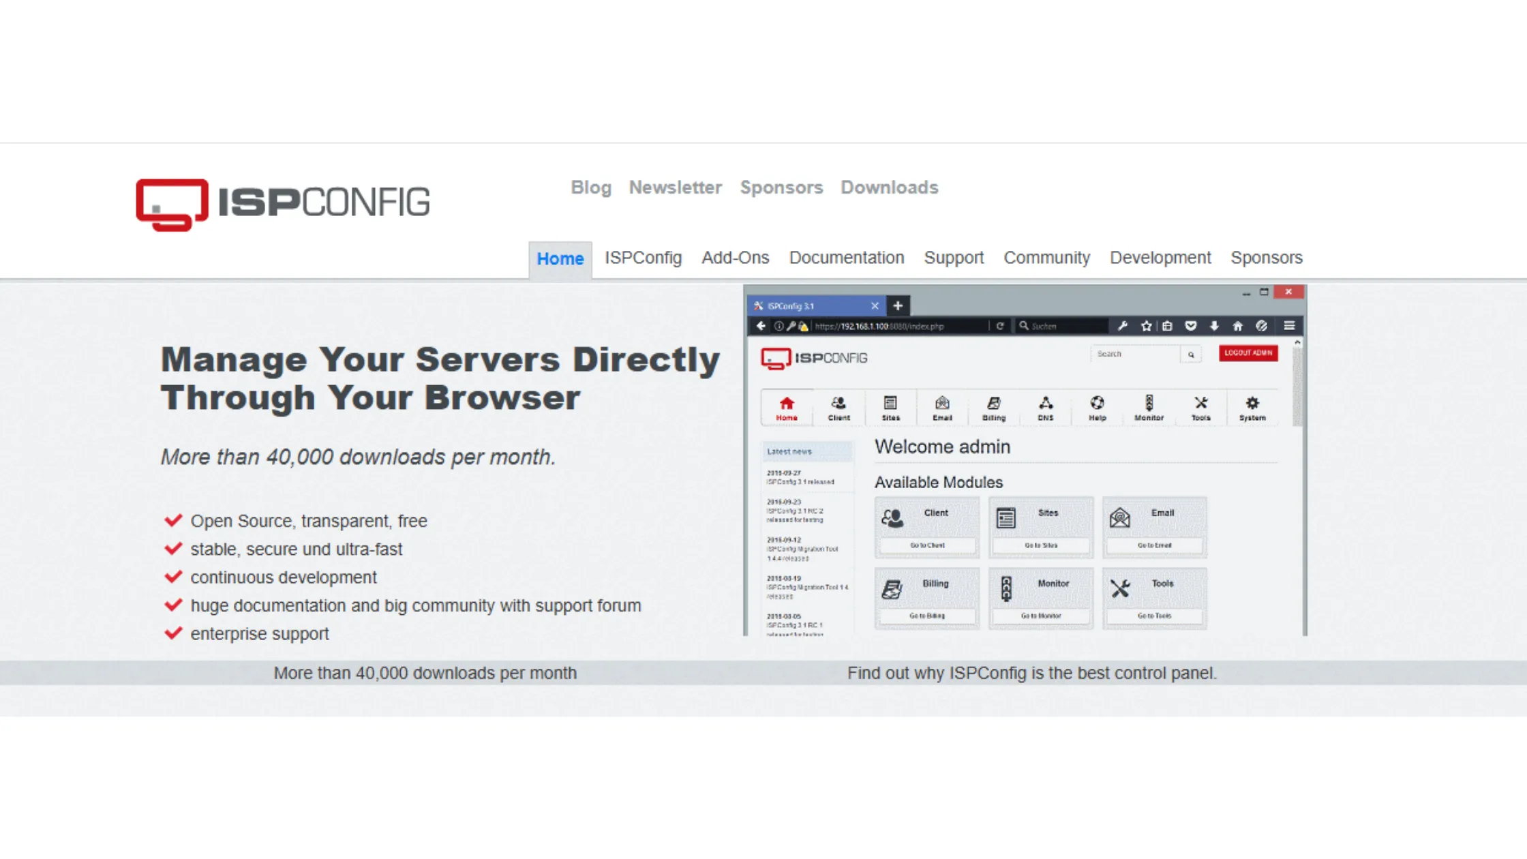Select the highlighted blue Home tab in the site menu
Screen dimensions: 1527x859
pyautogui.click(x=560, y=259)
